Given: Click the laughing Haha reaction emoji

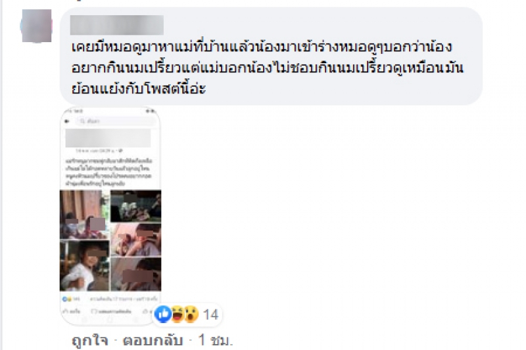Looking at the screenshot, I should pos(178,314).
